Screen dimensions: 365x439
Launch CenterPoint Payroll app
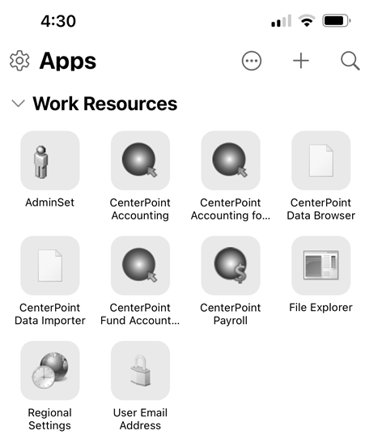(231, 266)
